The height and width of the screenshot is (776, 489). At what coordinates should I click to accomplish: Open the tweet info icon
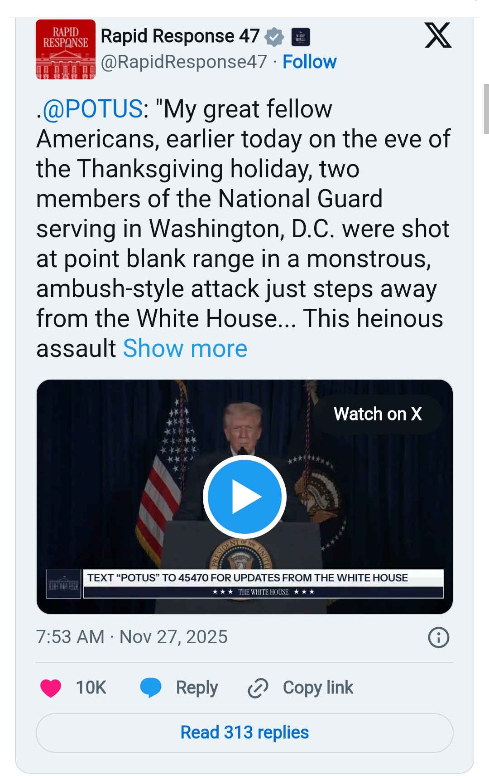[x=438, y=637]
